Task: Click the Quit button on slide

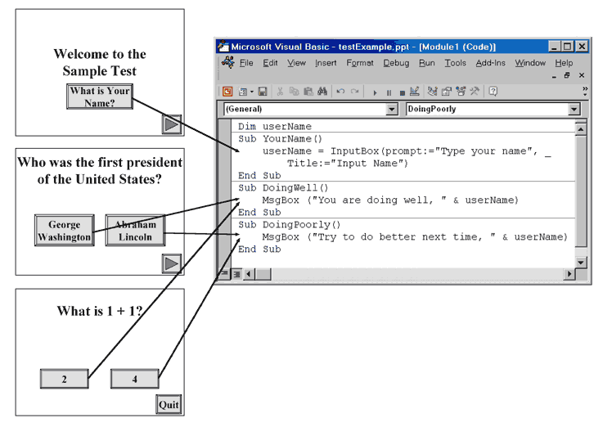Action: pos(169,404)
